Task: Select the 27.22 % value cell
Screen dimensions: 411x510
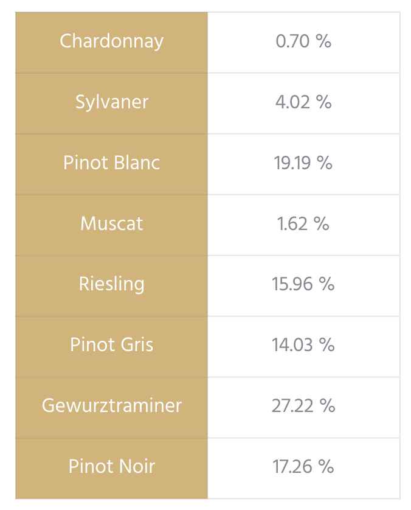Action: click(x=303, y=405)
